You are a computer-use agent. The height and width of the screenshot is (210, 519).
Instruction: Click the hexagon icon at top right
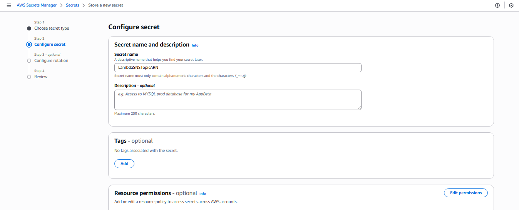pyautogui.click(x=511, y=5)
